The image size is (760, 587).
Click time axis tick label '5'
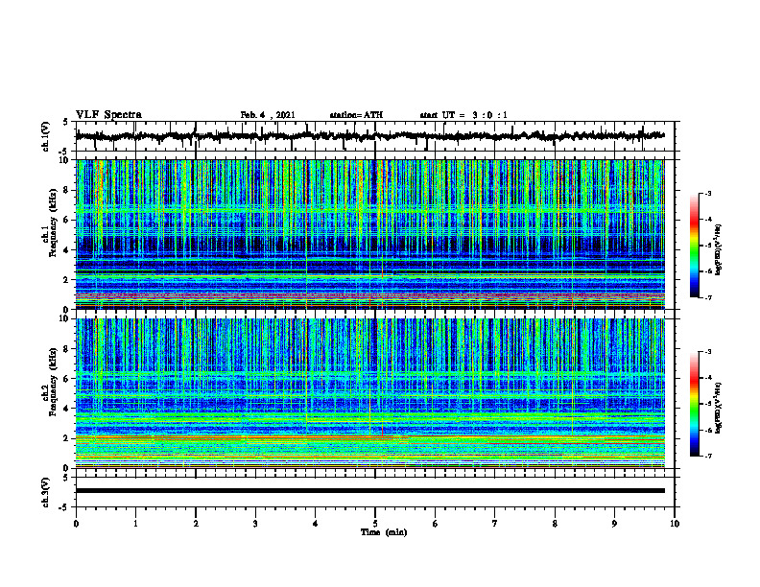click(375, 524)
